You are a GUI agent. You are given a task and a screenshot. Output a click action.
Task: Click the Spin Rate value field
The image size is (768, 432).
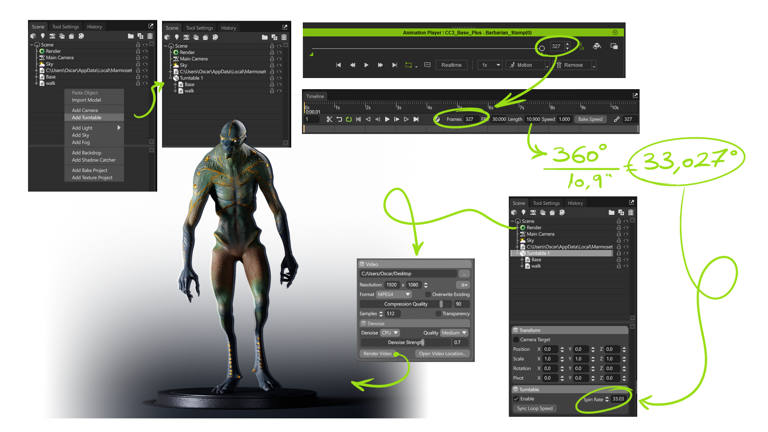pos(618,399)
